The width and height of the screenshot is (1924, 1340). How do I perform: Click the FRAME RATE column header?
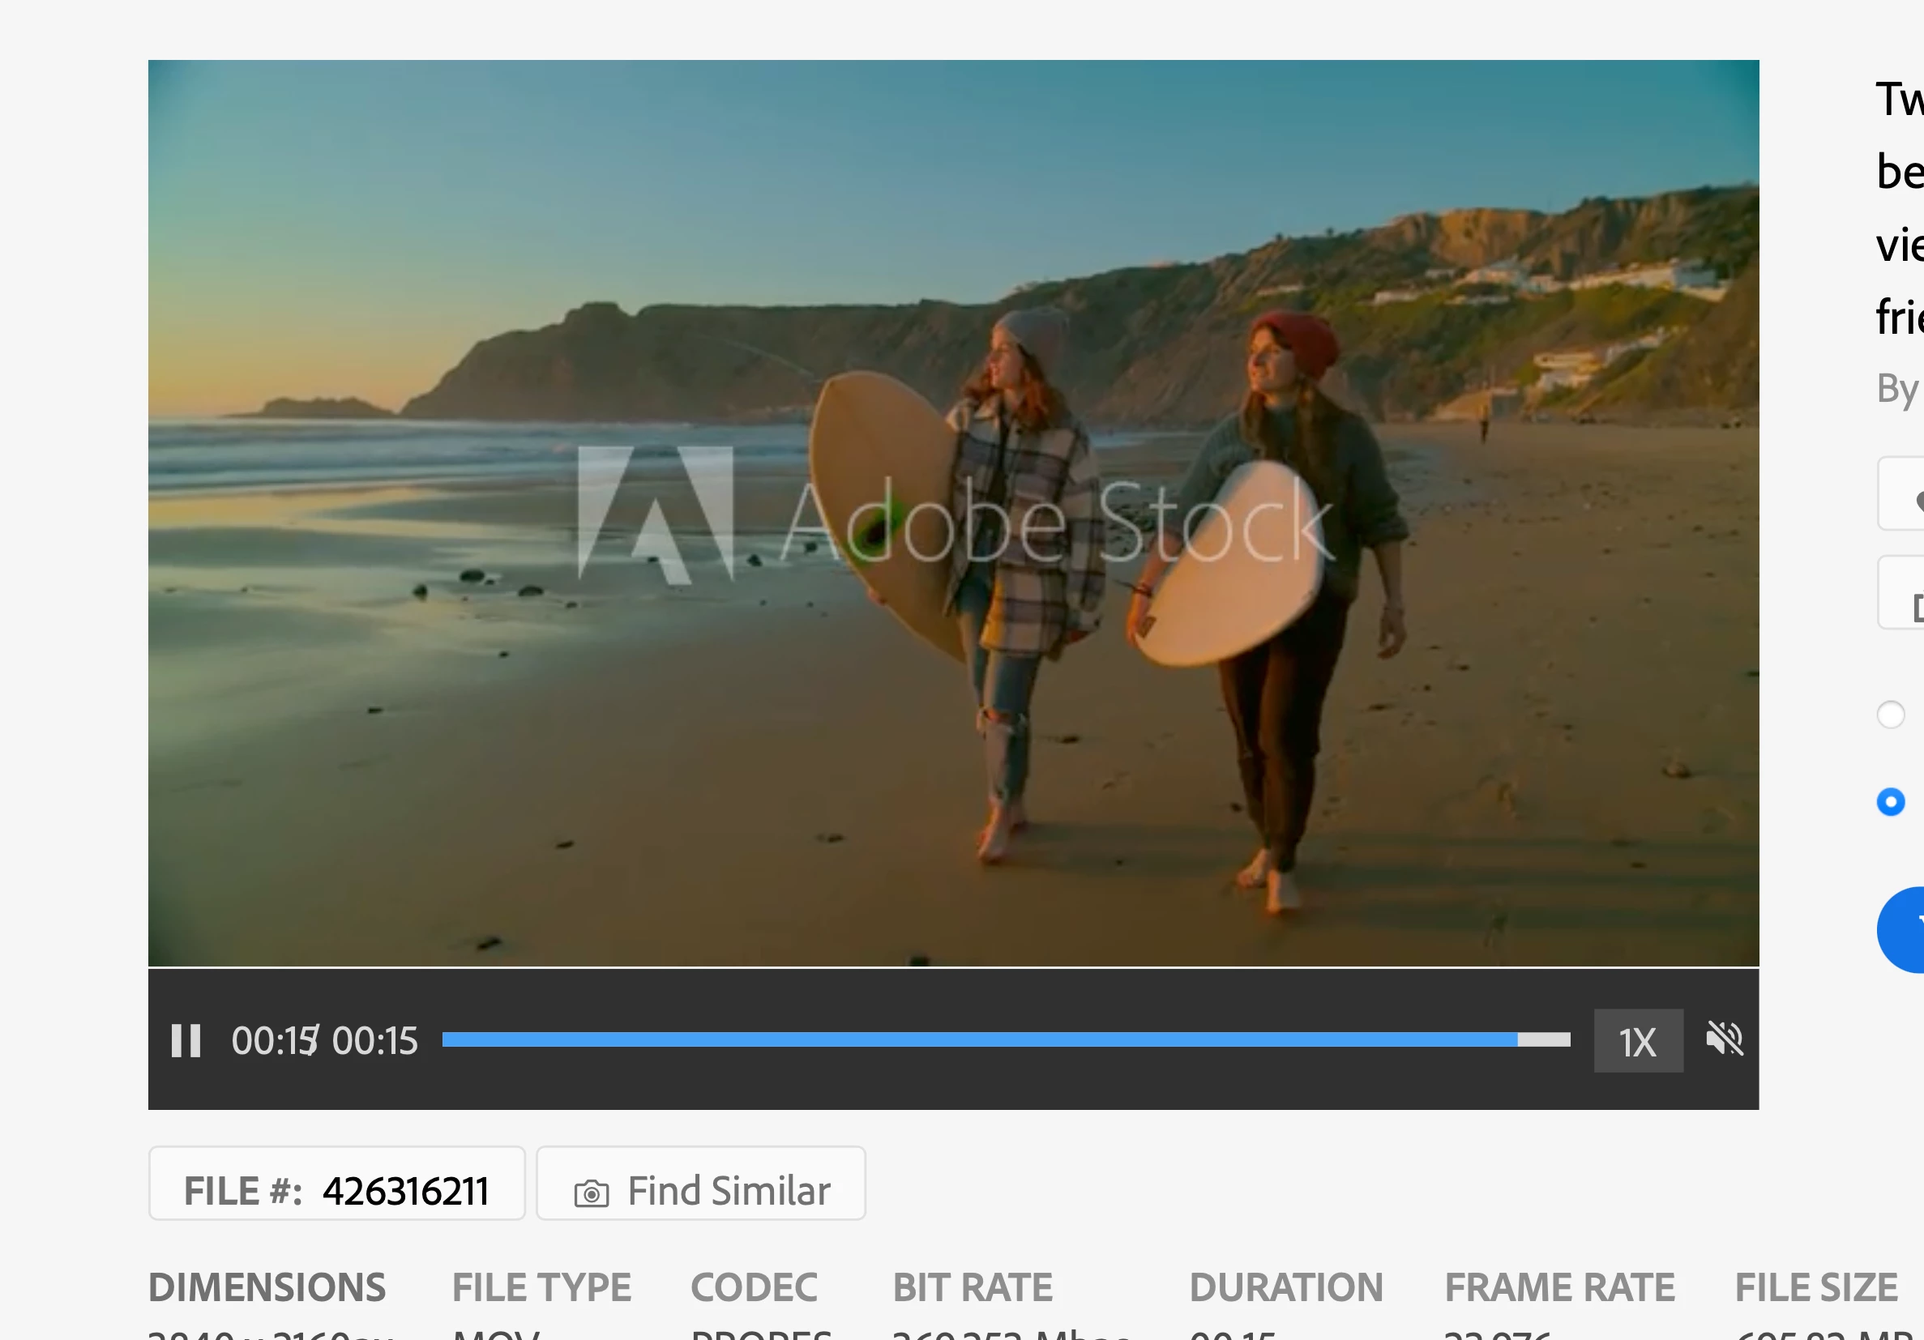click(x=1559, y=1287)
